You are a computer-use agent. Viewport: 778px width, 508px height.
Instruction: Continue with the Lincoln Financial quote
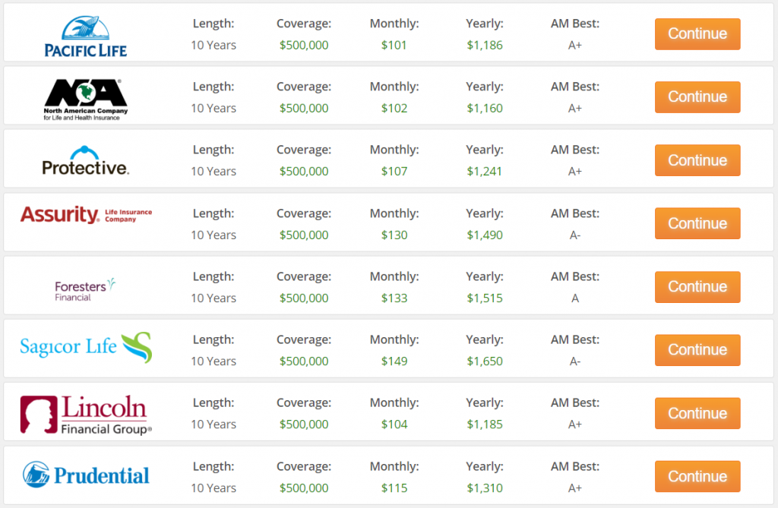pyautogui.click(x=697, y=413)
